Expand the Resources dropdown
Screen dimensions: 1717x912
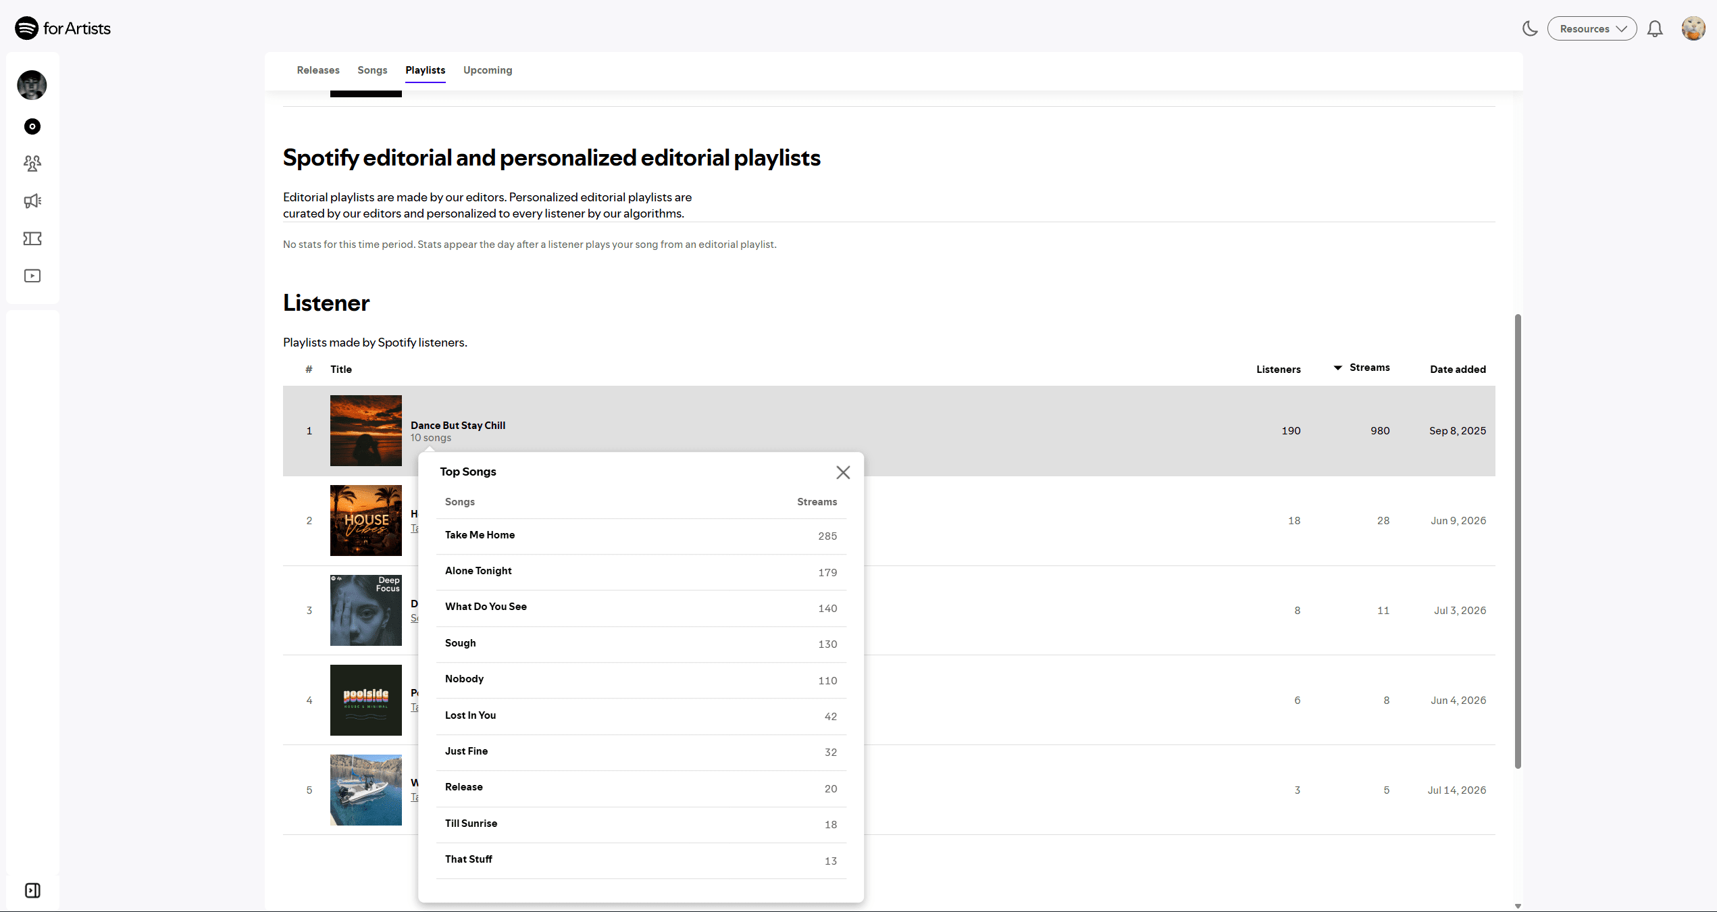point(1592,28)
